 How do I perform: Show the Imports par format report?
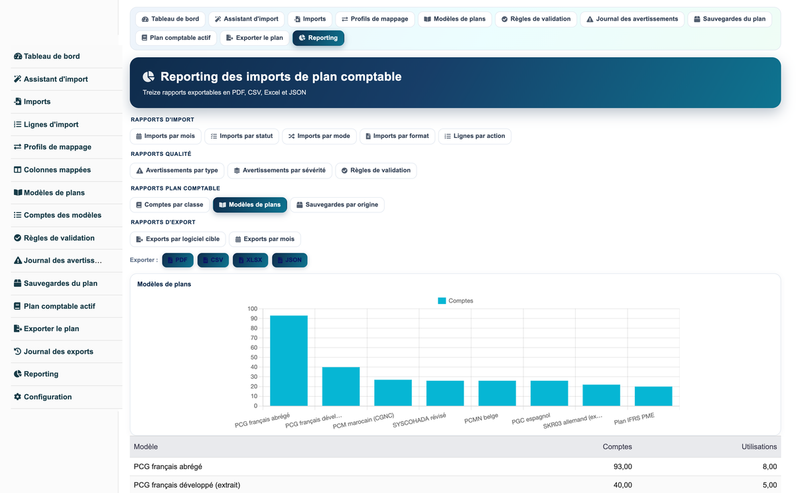[397, 136]
